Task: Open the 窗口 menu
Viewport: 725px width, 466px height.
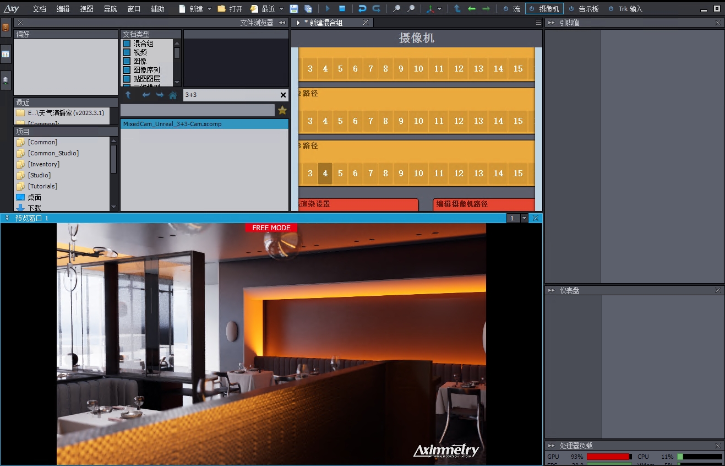Action: pos(134,9)
